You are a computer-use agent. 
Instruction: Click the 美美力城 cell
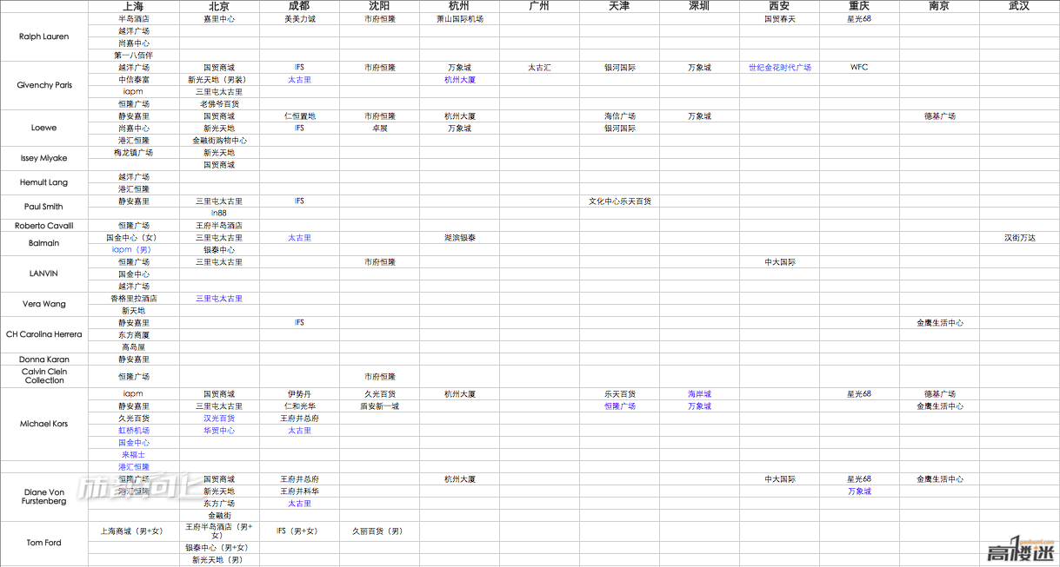pos(299,18)
